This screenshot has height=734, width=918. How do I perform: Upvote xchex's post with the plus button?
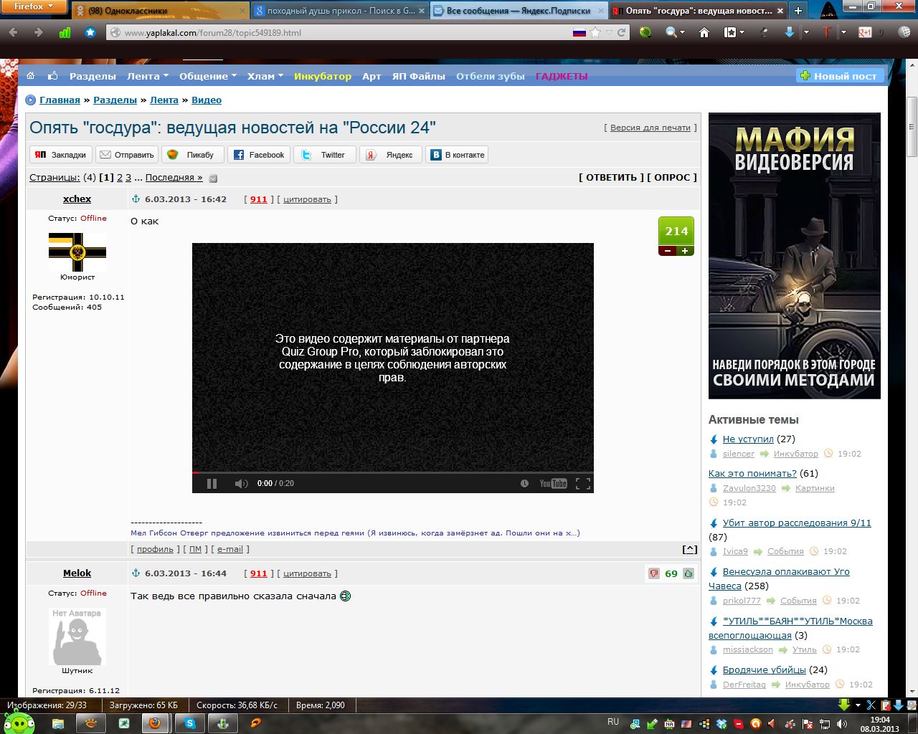(x=685, y=251)
